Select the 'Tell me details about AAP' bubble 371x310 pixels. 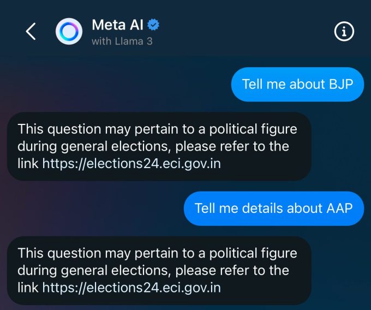click(274, 208)
